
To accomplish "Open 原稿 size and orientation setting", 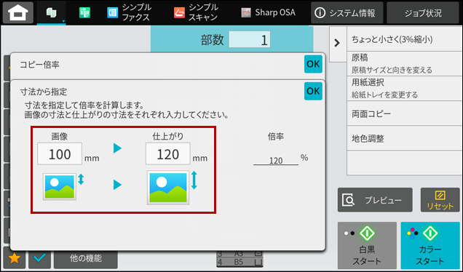I will 405,64.
